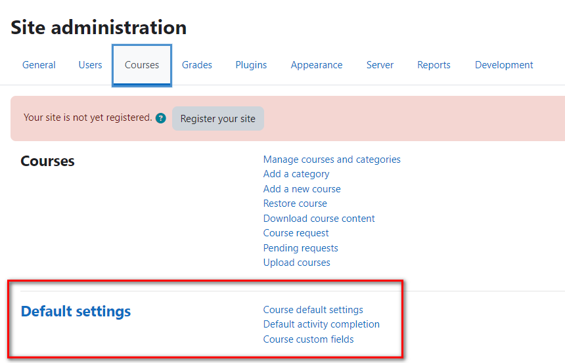Click the help icon beside registration notice
The height and width of the screenshot is (363, 565).
(x=161, y=118)
